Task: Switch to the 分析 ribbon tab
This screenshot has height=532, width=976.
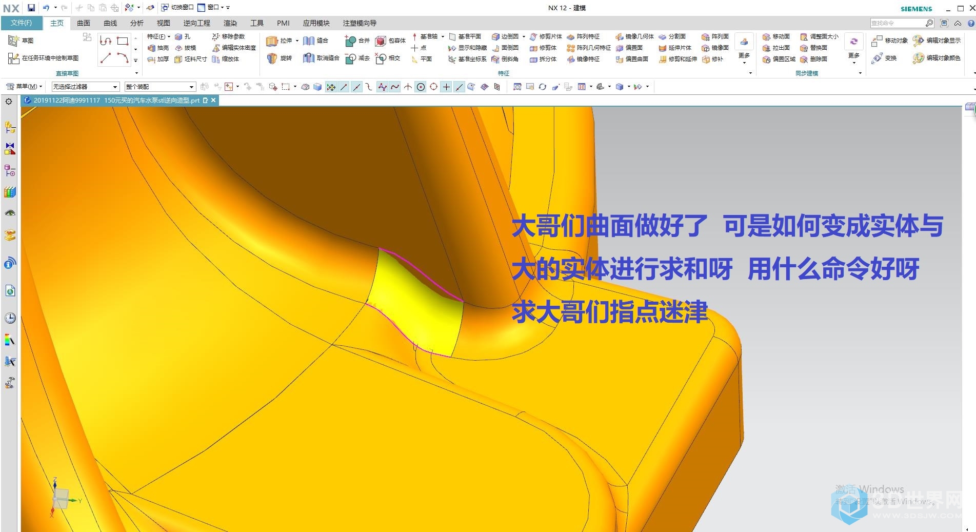Action: 136,23
